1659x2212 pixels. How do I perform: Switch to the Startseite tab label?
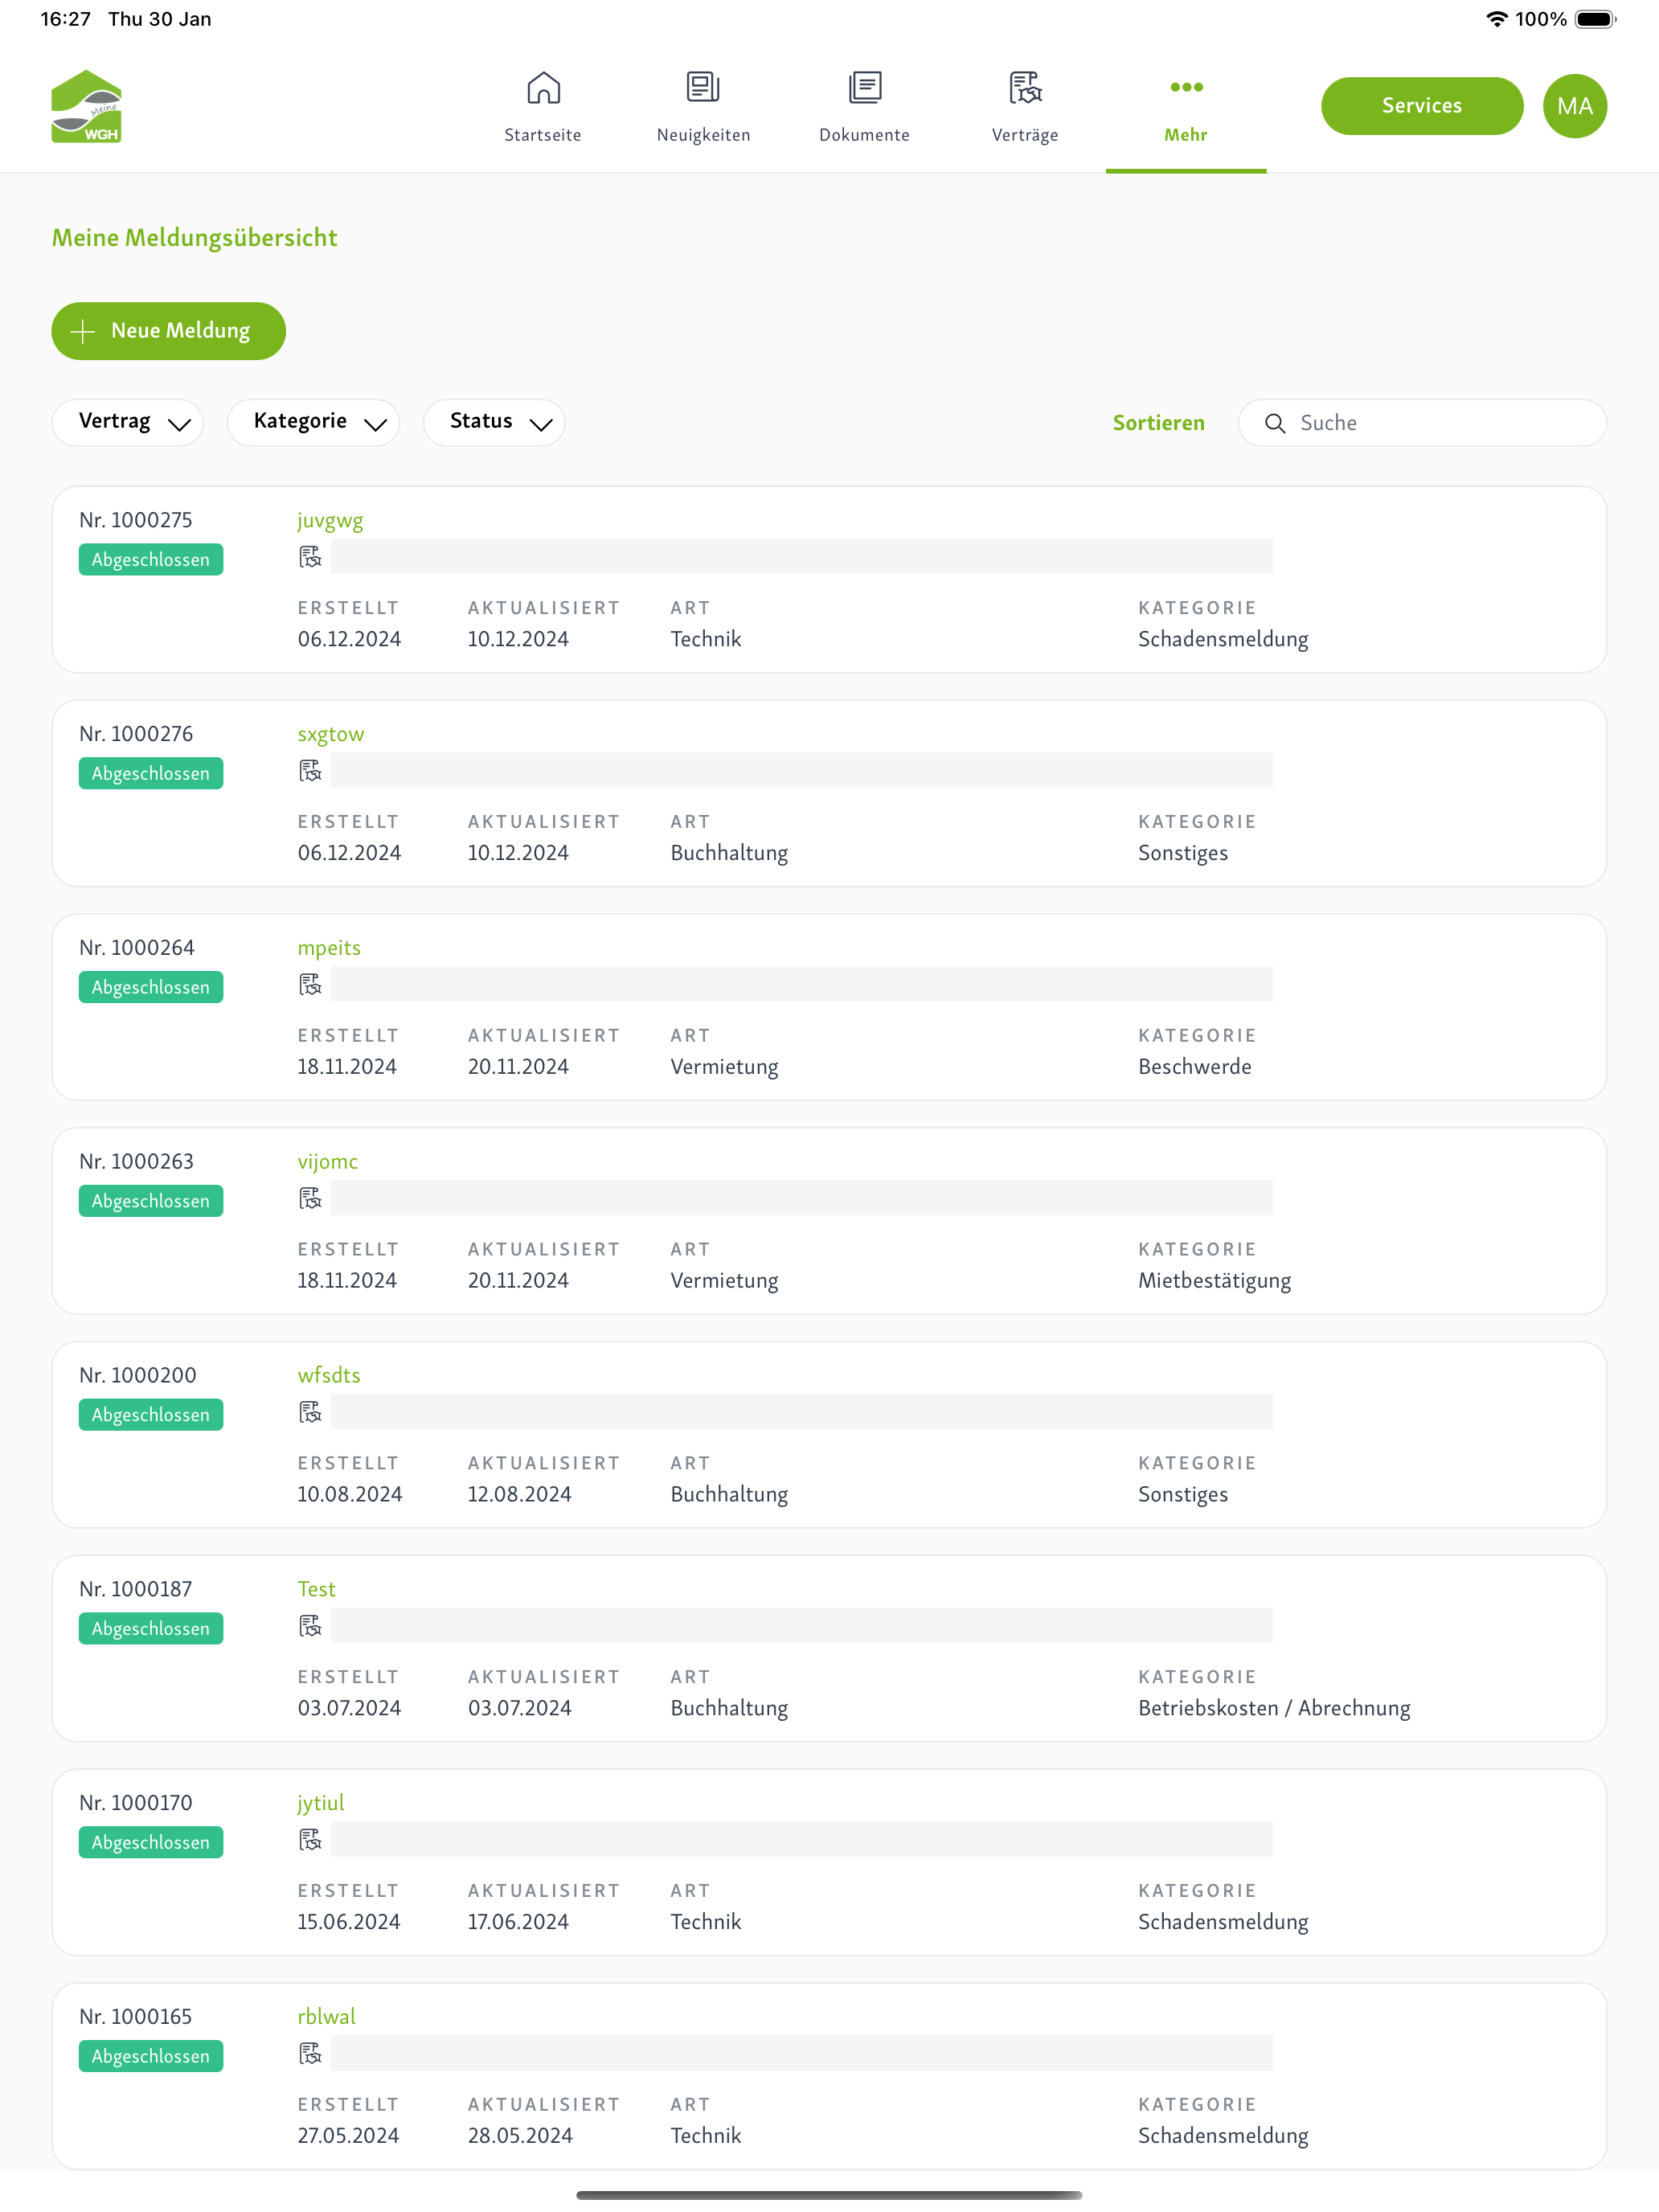pyautogui.click(x=543, y=135)
